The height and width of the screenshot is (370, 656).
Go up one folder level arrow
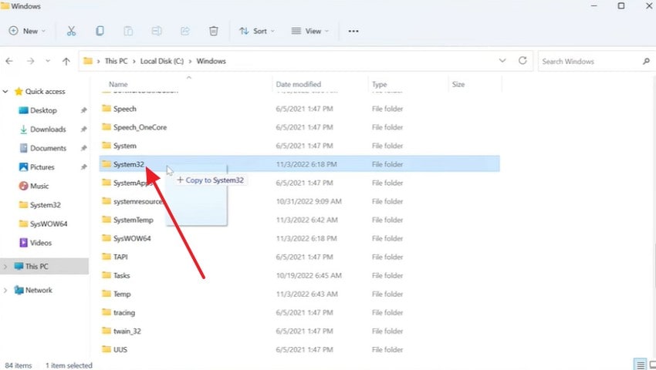[x=66, y=61]
